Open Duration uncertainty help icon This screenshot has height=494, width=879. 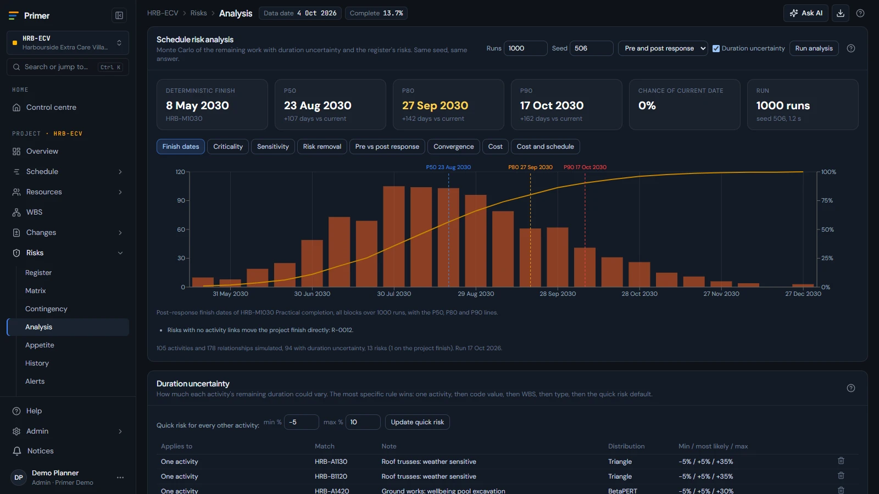point(851,388)
